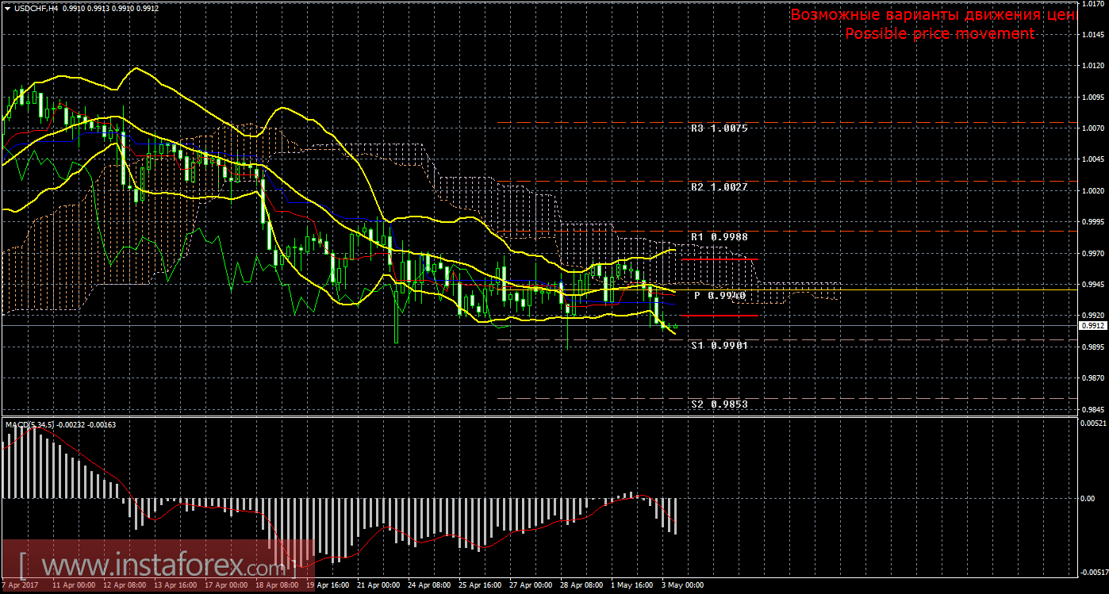
Task: Click the 0.9970 price axis label
Action: [1092, 254]
